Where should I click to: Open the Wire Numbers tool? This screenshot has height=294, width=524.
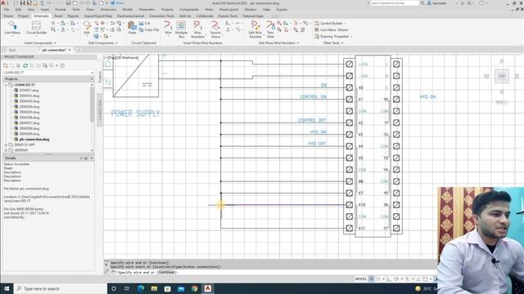click(x=197, y=29)
